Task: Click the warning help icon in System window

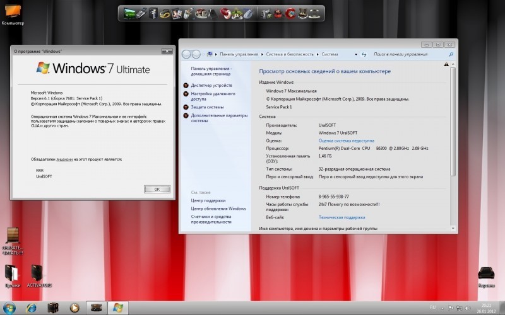Action: point(446,64)
